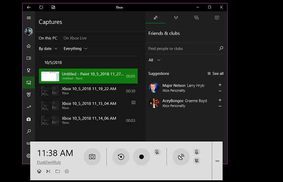Remove the AceyBongos suggestion with the minus button

click(x=220, y=106)
